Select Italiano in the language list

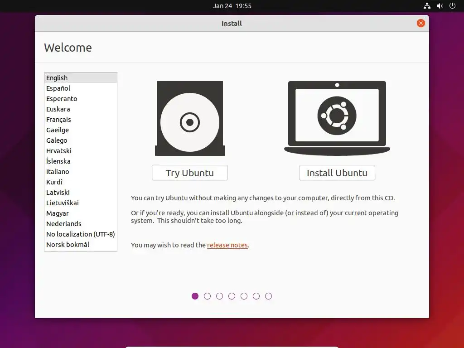point(81,172)
